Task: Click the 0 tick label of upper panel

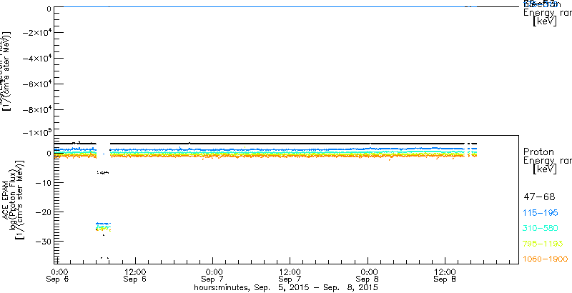Action: (x=49, y=8)
